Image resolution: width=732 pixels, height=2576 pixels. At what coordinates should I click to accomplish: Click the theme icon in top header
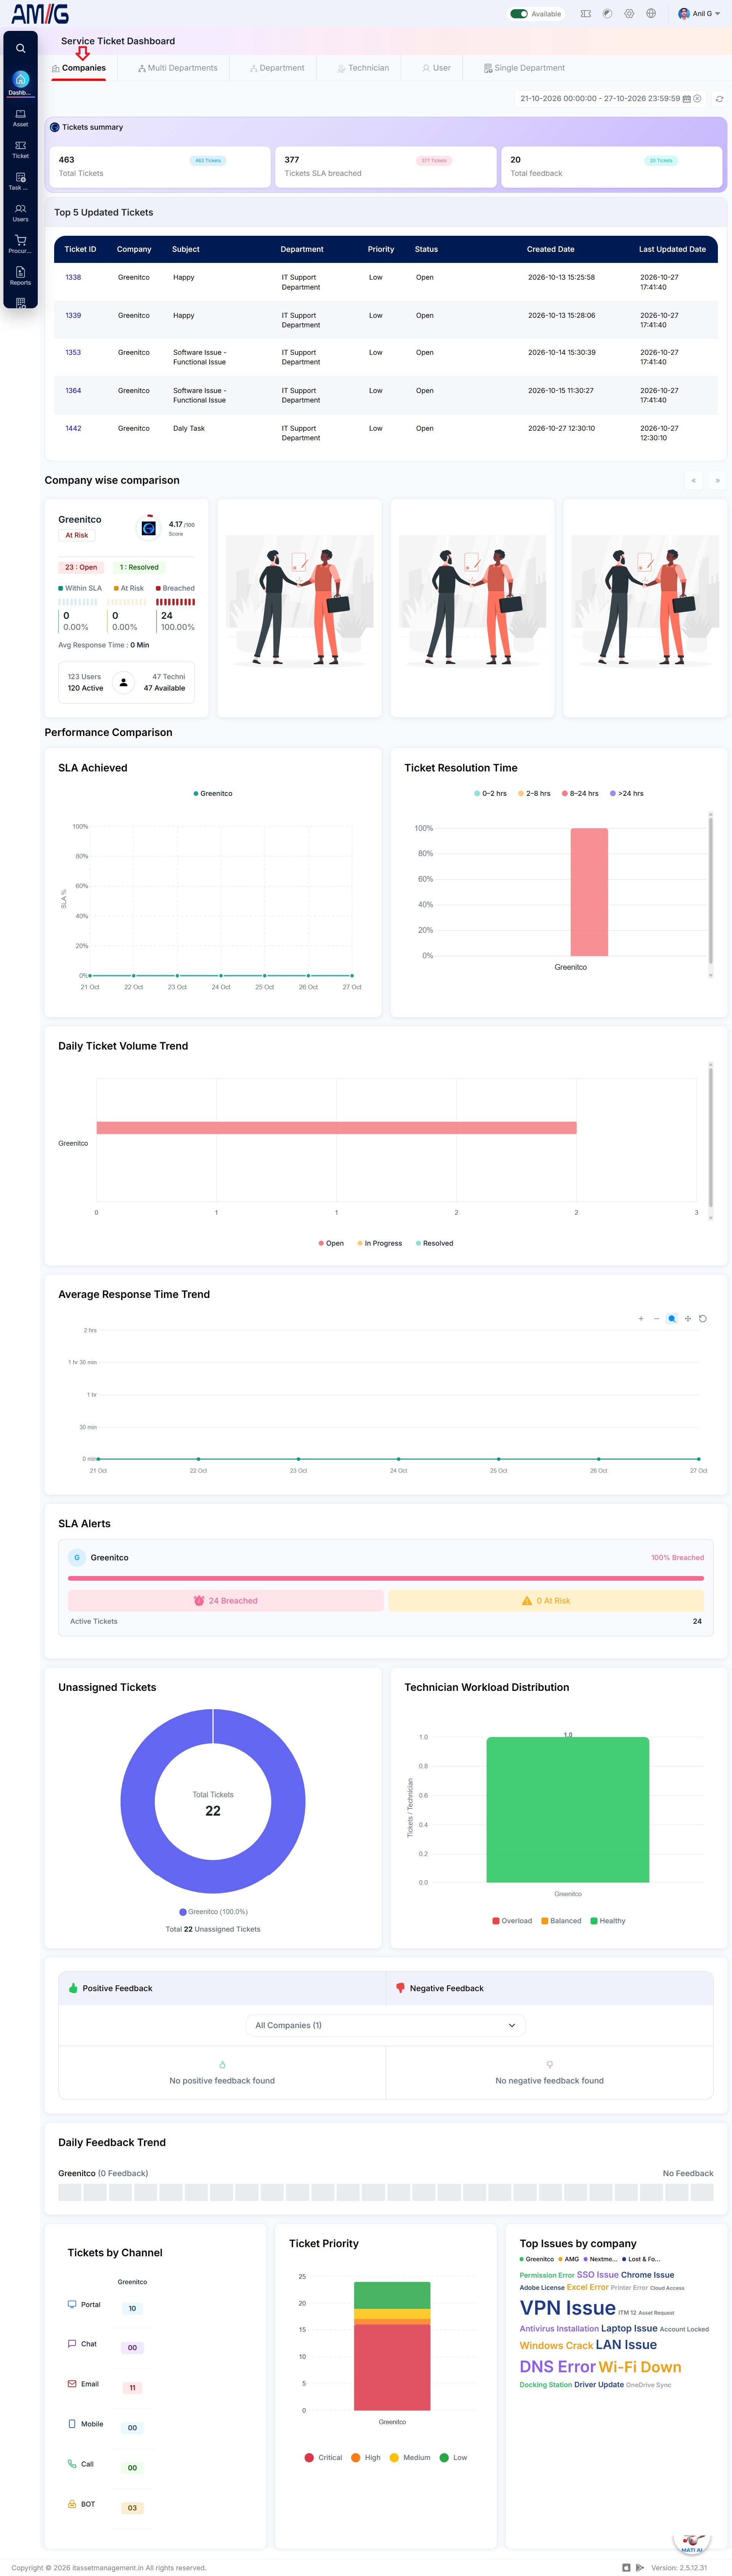pos(607,14)
